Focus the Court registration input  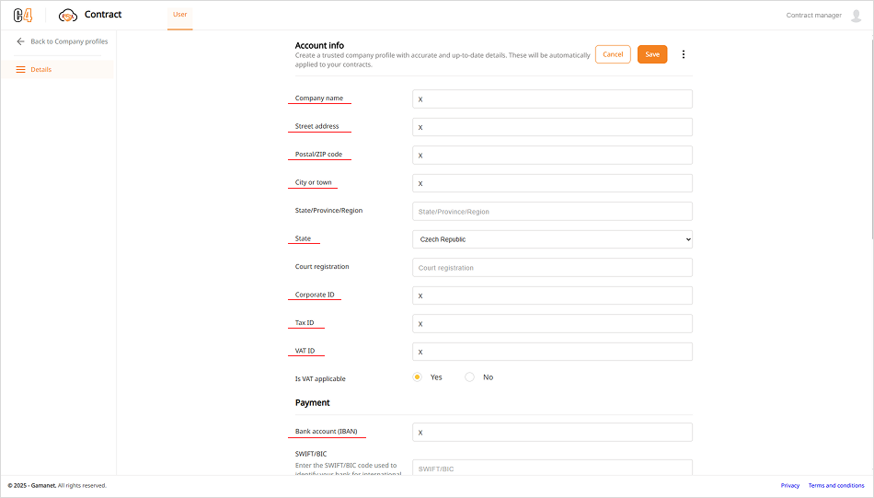click(552, 268)
